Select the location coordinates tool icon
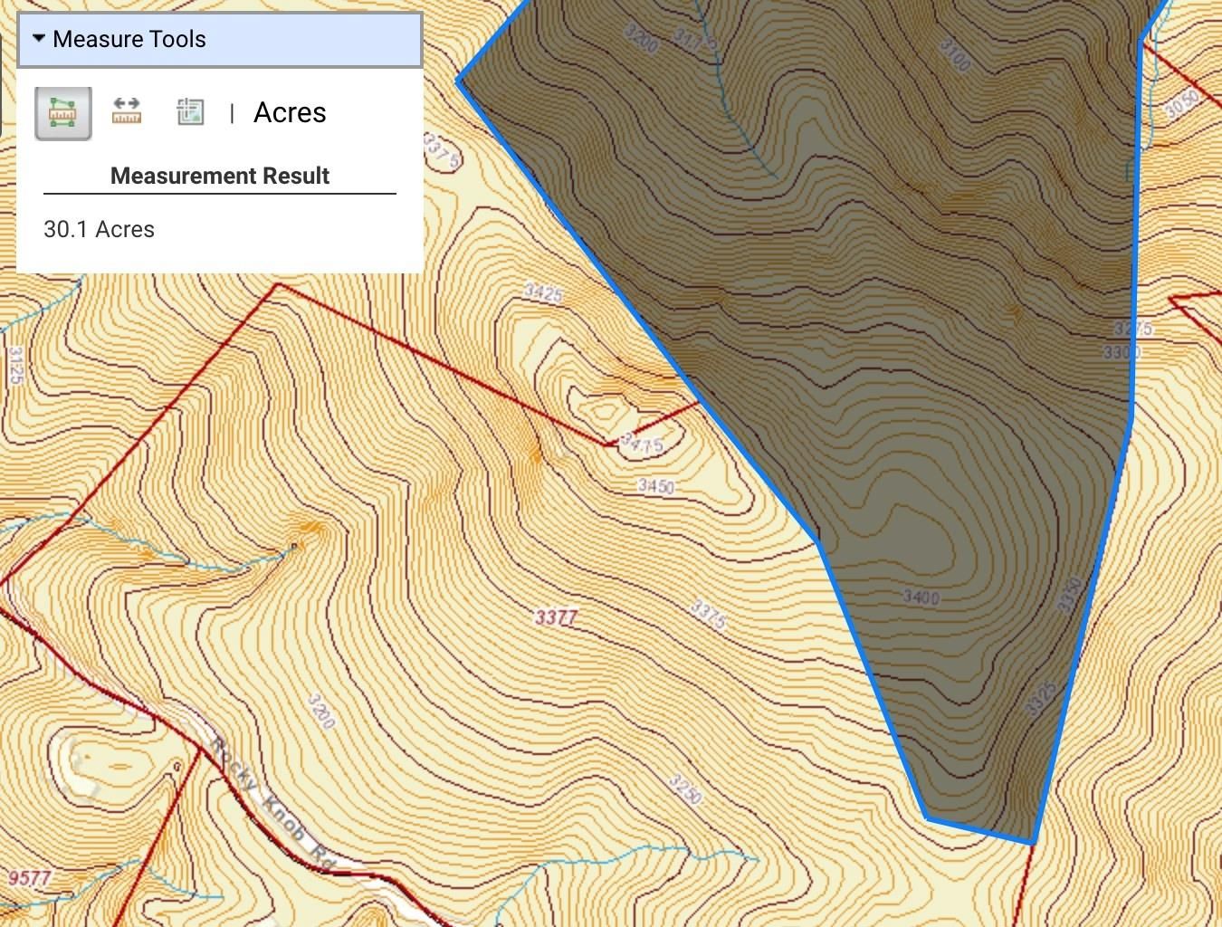 [190, 111]
